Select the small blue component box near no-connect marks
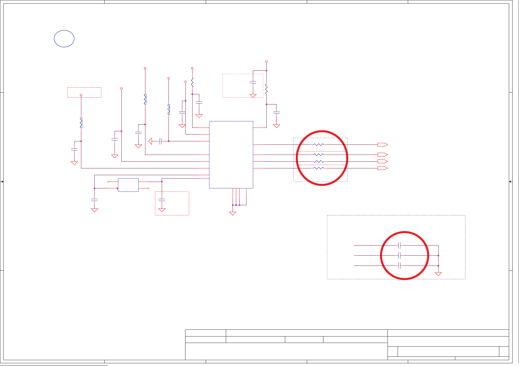519x366 pixels. click(128, 185)
